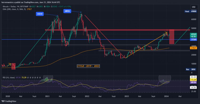Click the H43853 high value
This screenshot has height=104, width=200.
pyautogui.click(x=40, y=6)
